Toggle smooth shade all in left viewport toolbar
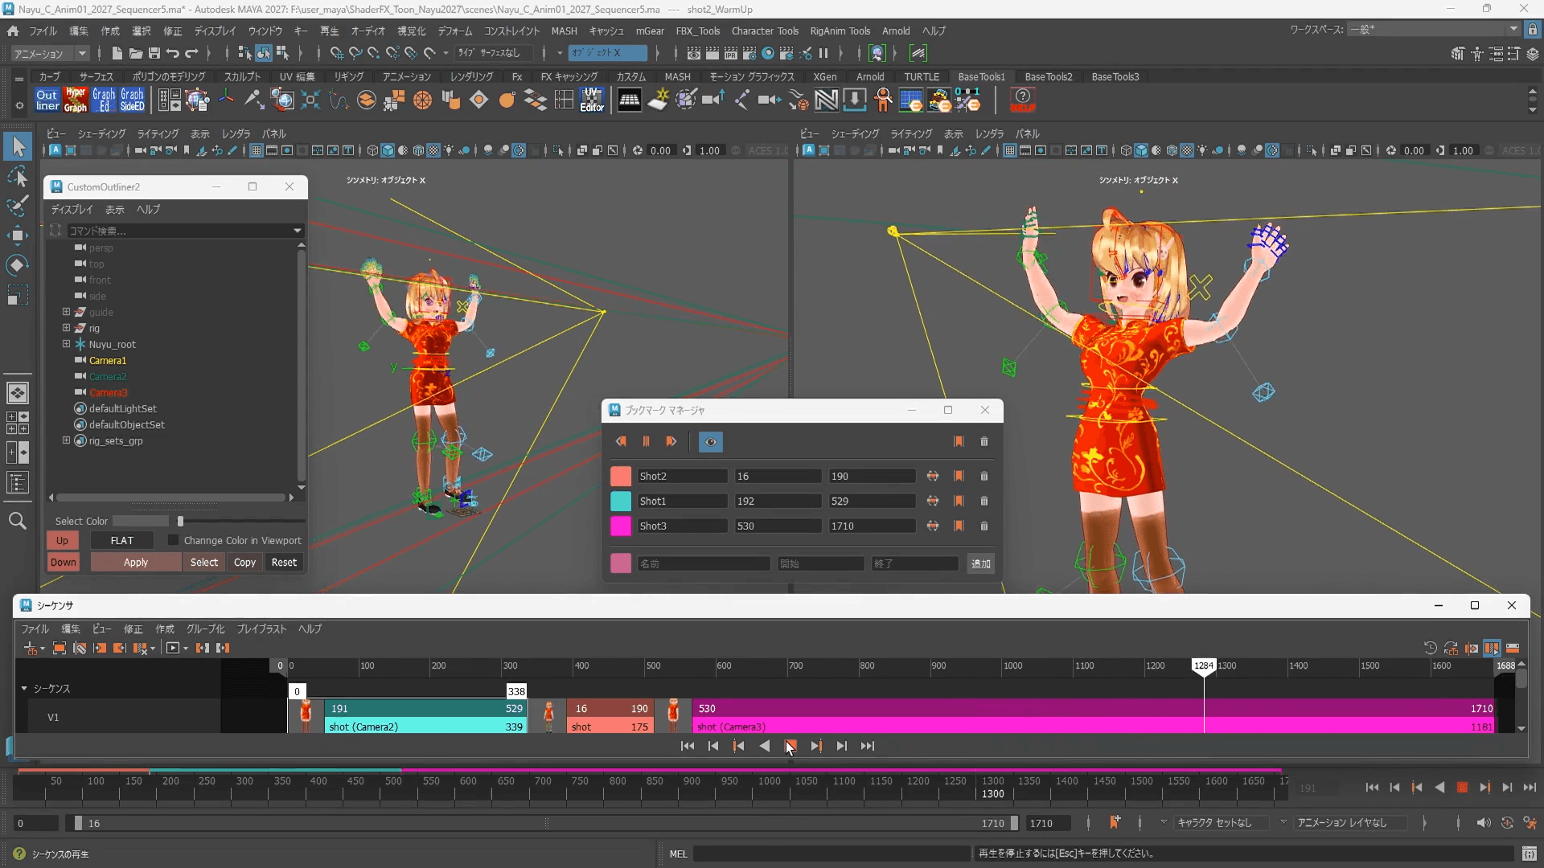 (388, 150)
